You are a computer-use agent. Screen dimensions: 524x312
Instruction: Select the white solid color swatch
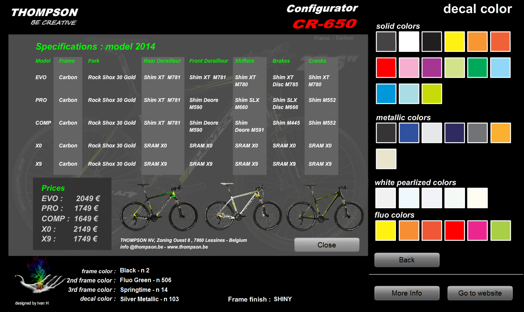point(409,41)
